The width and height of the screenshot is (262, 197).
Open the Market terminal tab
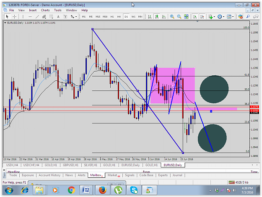pos(114,175)
